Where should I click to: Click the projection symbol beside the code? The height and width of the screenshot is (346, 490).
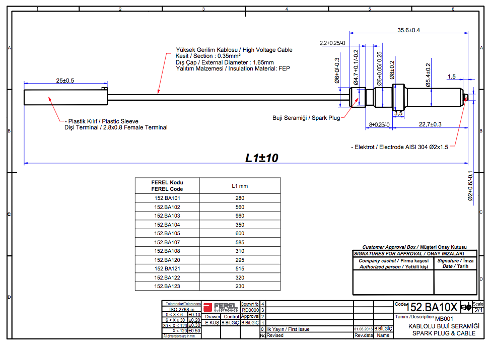[x=466, y=307]
